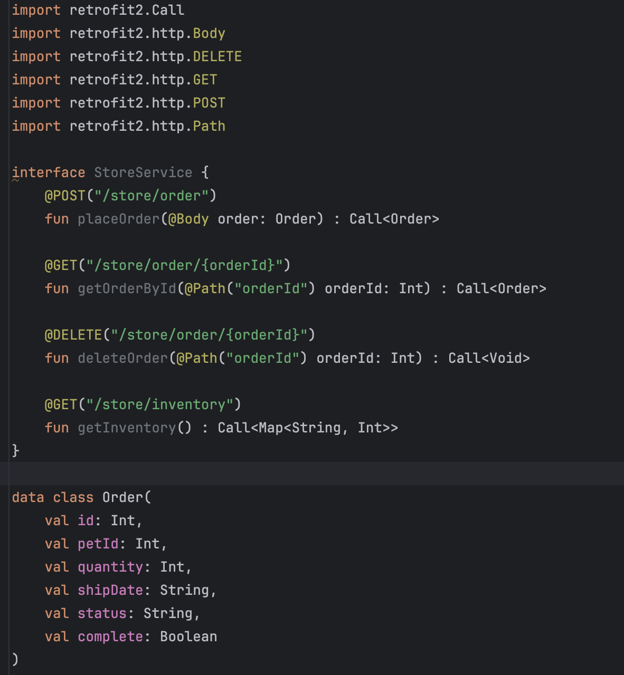Click the status property

[102, 613]
